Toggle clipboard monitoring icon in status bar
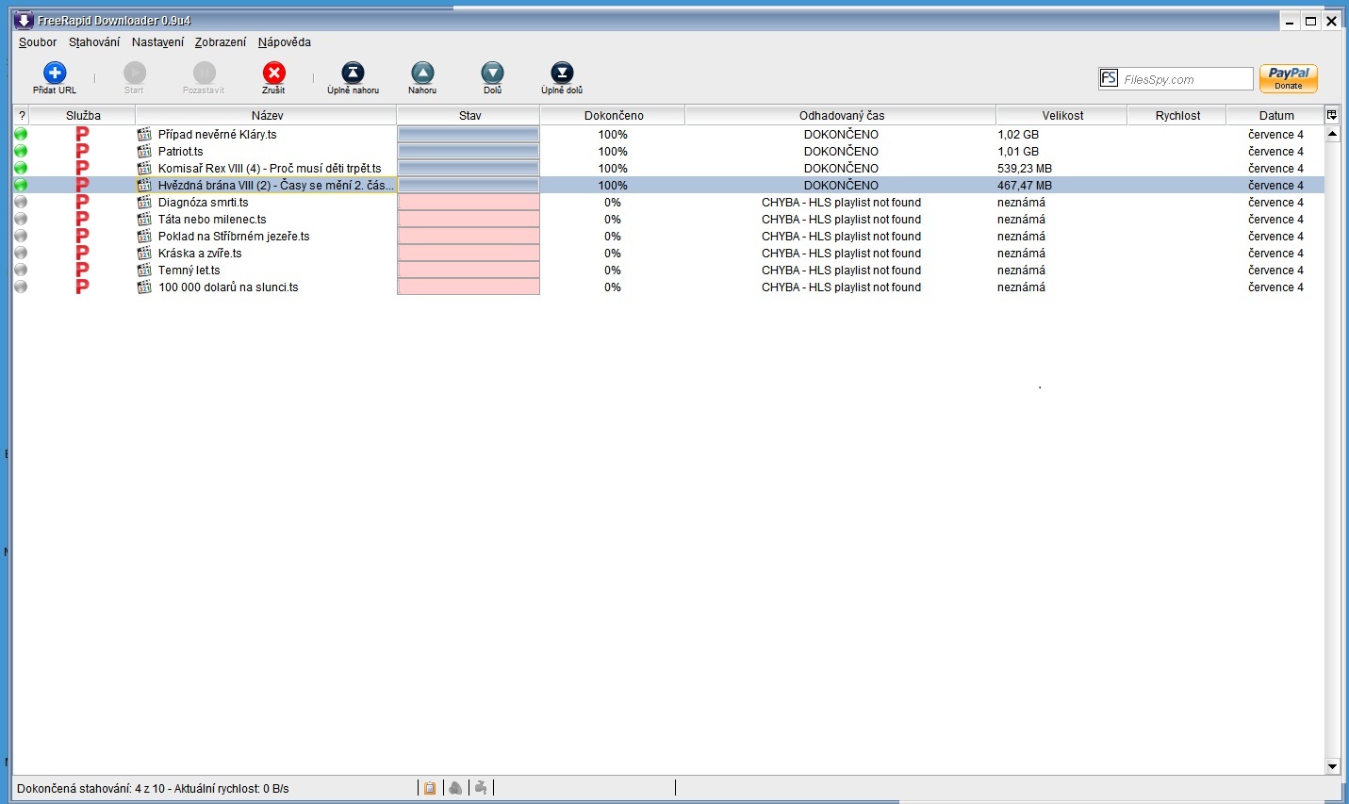 click(430, 788)
